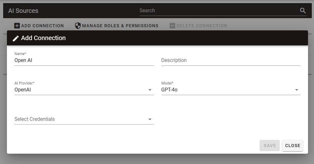Open Manage Roles & Permissions label
314x164 pixels.
click(120, 26)
